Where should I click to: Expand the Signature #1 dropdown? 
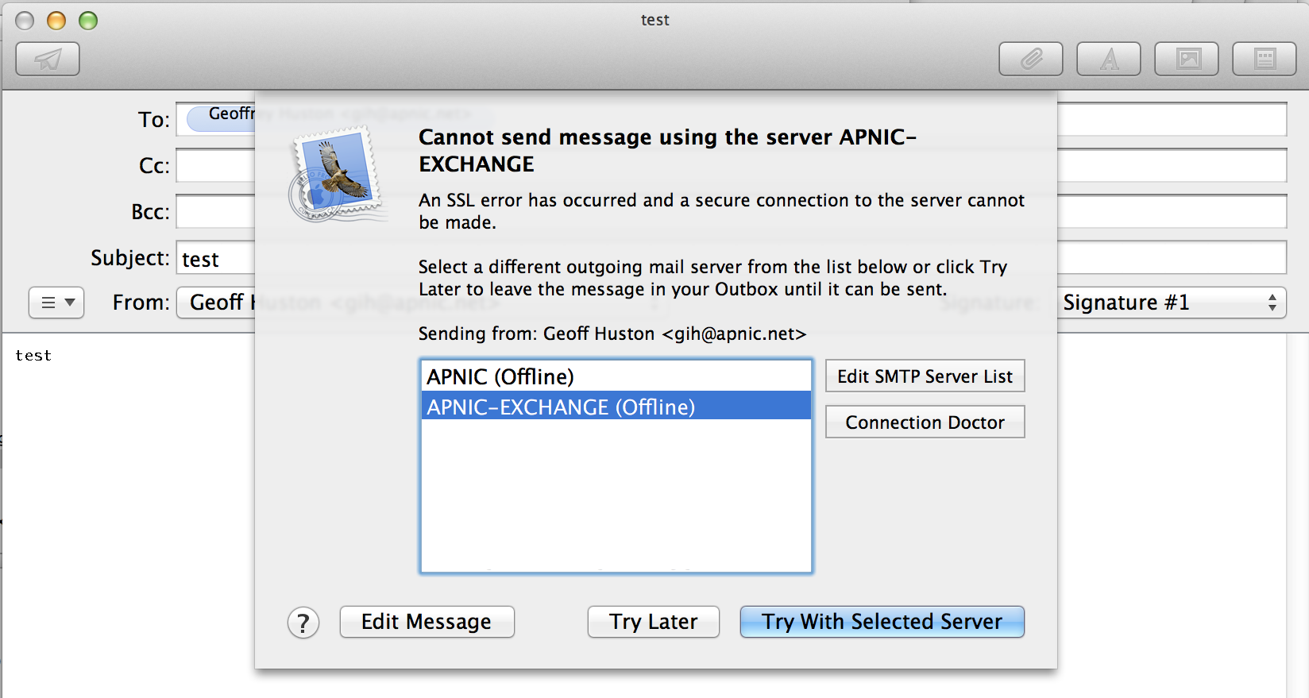[x=1171, y=303]
